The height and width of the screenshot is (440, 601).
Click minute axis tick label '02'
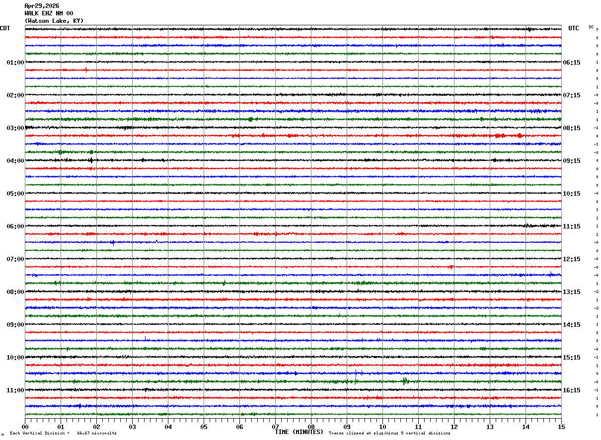coord(96,427)
